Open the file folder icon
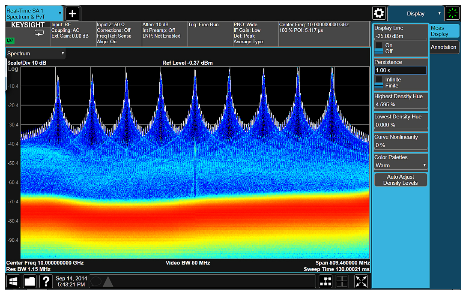 pos(30,281)
